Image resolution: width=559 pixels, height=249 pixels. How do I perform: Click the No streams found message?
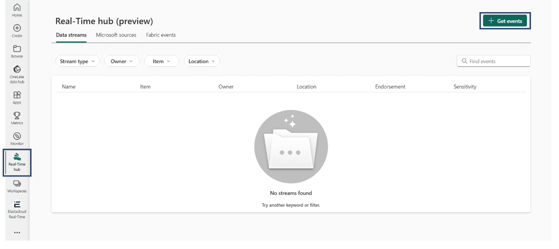click(291, 193)
